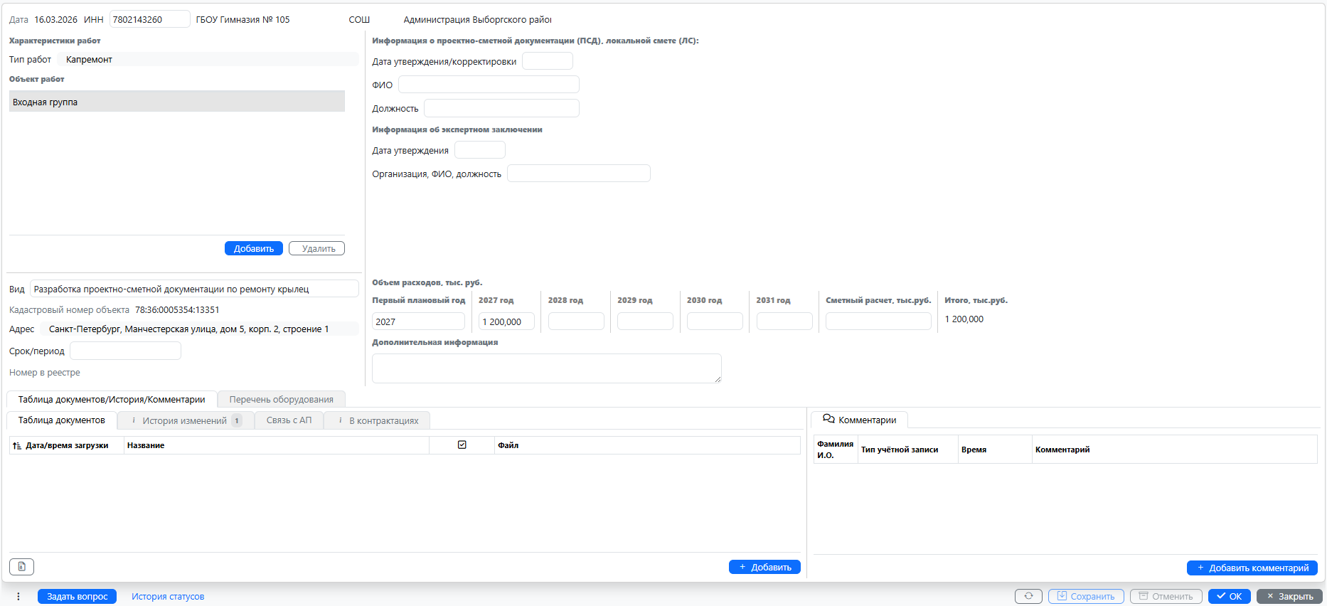Switch to the Перечень оборудования tab
Screen dimensions: 1327x606
coord(281,400)
